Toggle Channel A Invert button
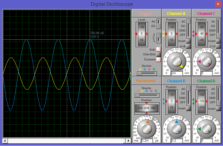This screenshot has width=223, height=146. [x=188, y=41]
